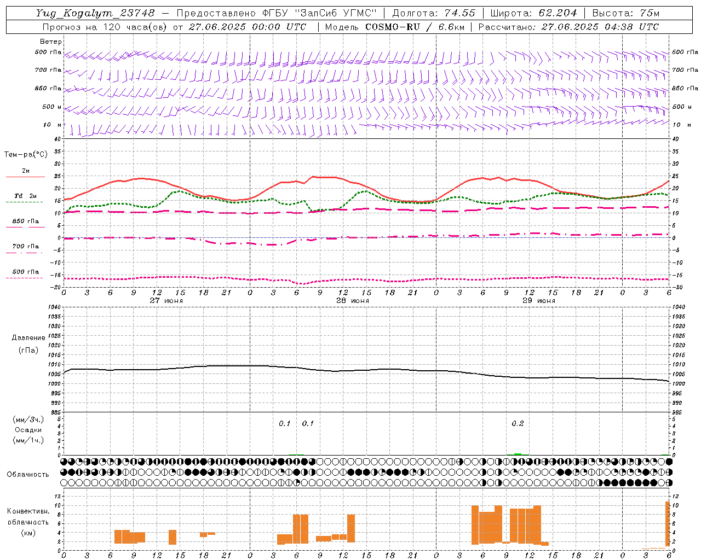This screenshot has width=701, height=560.
Task: Click the '(км)' unit under convective cloudiness
Action: (x=28, y=533)
